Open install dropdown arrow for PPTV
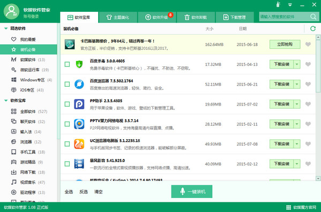The image size is (321, 212). pos(297,124)
